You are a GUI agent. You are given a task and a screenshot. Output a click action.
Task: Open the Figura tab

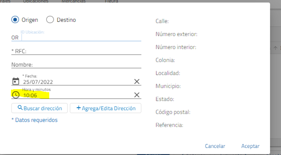(x=111, y=1)
